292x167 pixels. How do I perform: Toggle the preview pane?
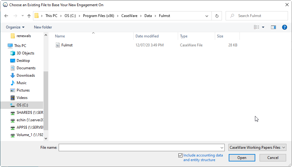click(273, 27)
